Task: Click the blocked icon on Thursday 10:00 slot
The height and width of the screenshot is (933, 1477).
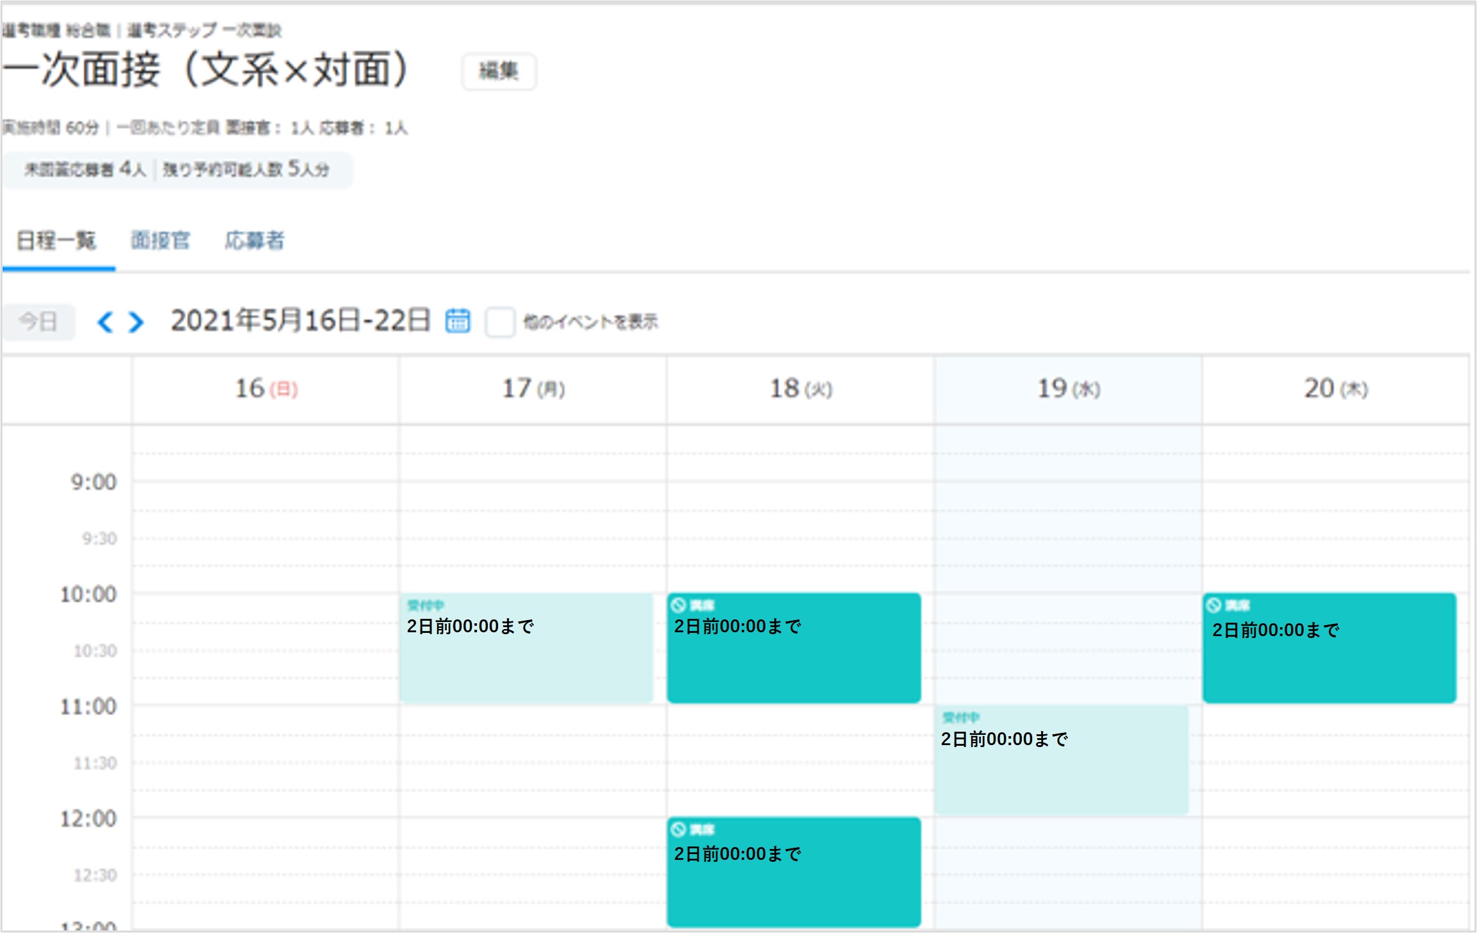Action: 1214,605
